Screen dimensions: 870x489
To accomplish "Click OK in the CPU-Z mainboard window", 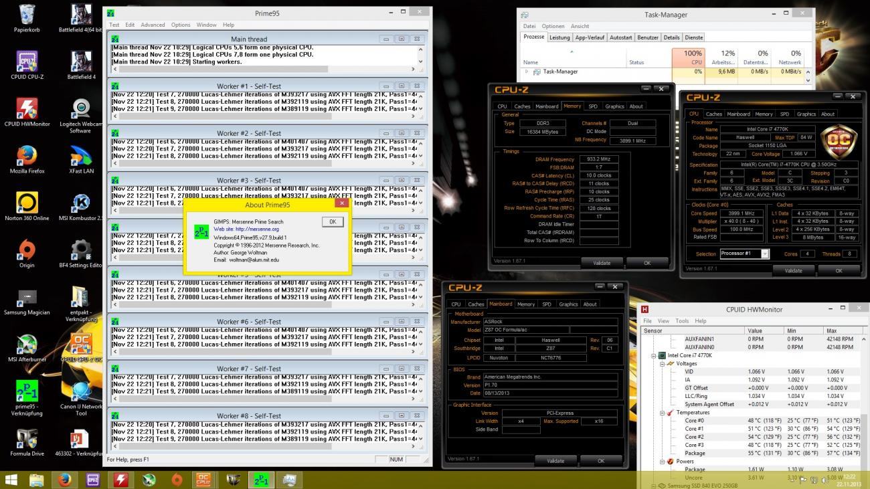I will coord(600,460).
